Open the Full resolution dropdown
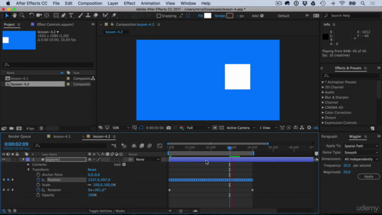 tap(198, 128)
